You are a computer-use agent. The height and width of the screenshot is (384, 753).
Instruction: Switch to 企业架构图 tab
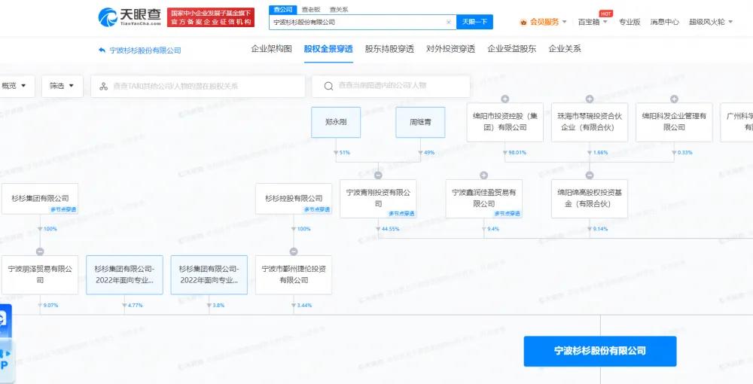coord(271,48)
